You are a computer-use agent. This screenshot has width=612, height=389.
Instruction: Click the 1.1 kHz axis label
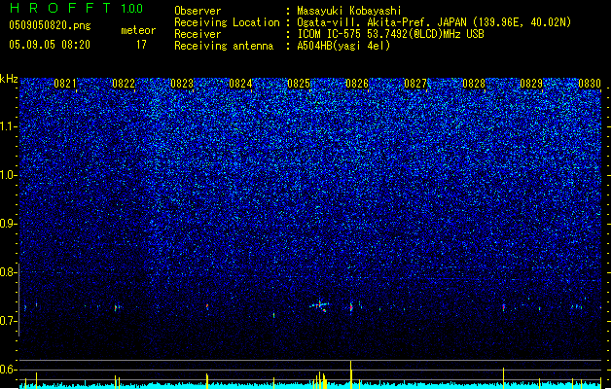point(9,126)
